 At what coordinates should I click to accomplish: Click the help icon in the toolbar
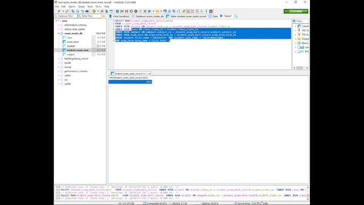[117, 11]
